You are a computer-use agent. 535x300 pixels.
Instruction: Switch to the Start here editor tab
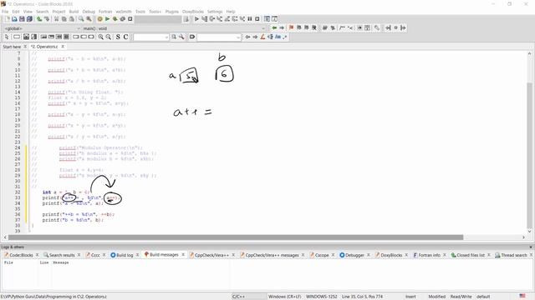coord(12,47)
